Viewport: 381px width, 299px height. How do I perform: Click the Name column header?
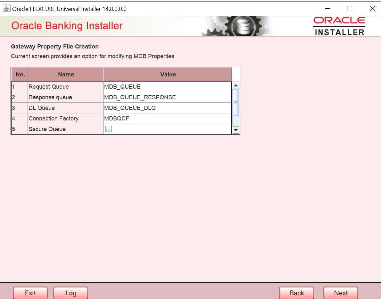coord(66,75)
